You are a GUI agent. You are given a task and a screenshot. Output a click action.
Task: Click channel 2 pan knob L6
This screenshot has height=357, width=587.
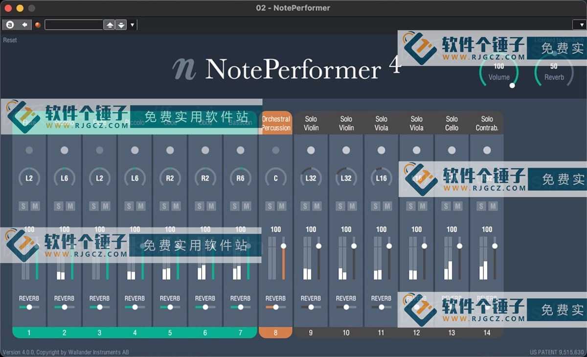point(65,178)
